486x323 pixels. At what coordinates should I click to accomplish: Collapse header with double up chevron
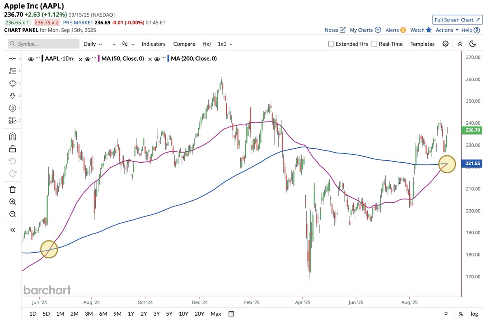click(460, 44)
